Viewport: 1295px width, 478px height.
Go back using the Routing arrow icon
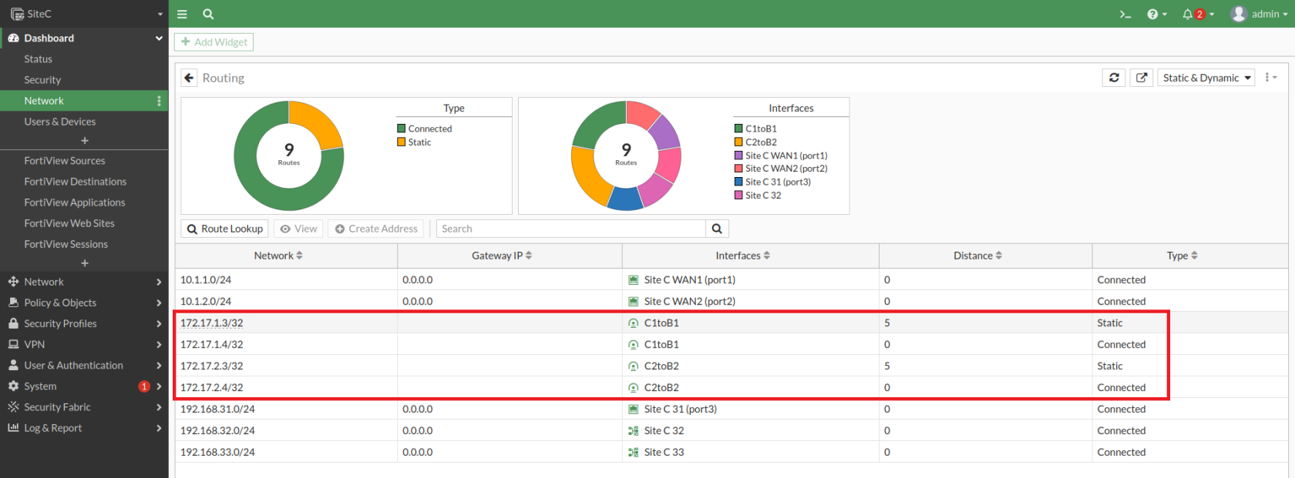point(189,78)
